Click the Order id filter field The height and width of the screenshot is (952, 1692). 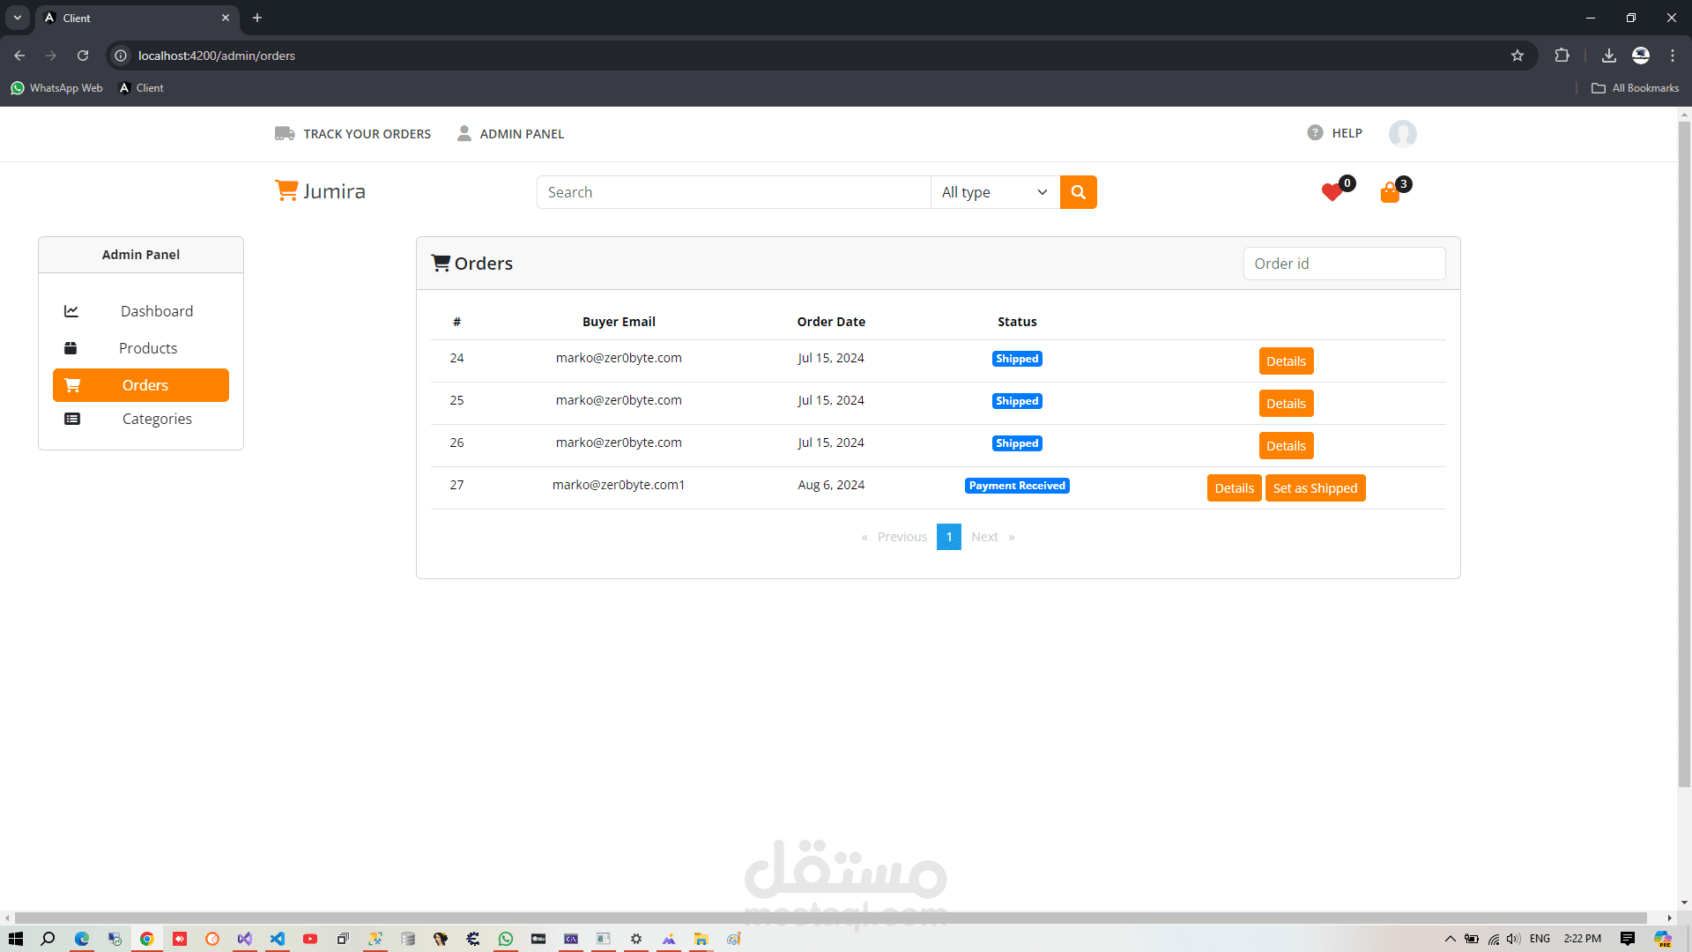coord(1343,264)
